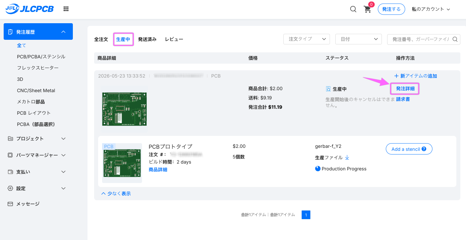The image size is (466, 240).
Task: Open the apps grid menu icon
Action: pyautogui.click(x=66, y=9)
